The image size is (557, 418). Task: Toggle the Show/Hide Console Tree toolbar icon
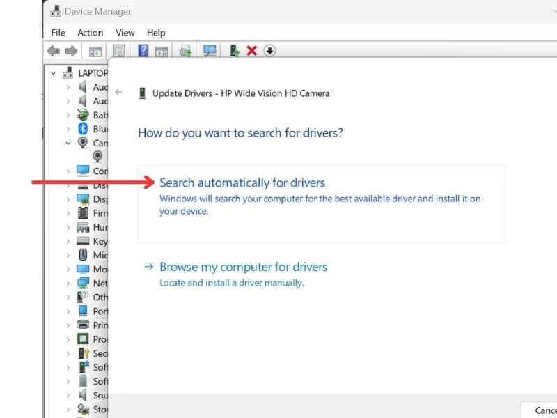pyautogui.click(x=95, y=51)
